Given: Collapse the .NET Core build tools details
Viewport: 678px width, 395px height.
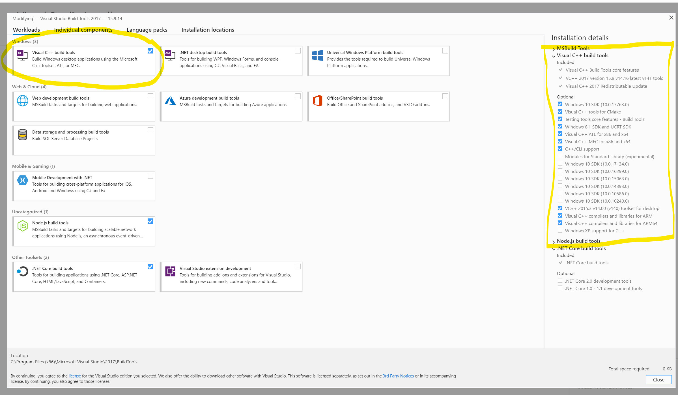Looking at the screenshot, I should pos(554,249).
